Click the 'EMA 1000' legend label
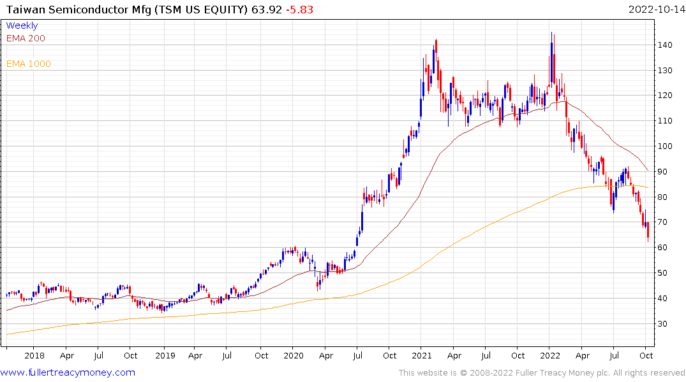This screenshot has width=686, height=382. point(29,64)
